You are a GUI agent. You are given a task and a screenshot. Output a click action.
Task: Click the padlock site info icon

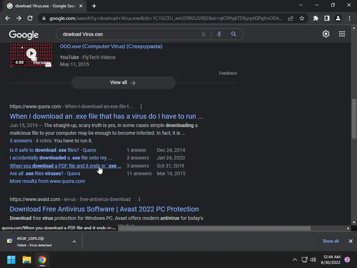44,18
